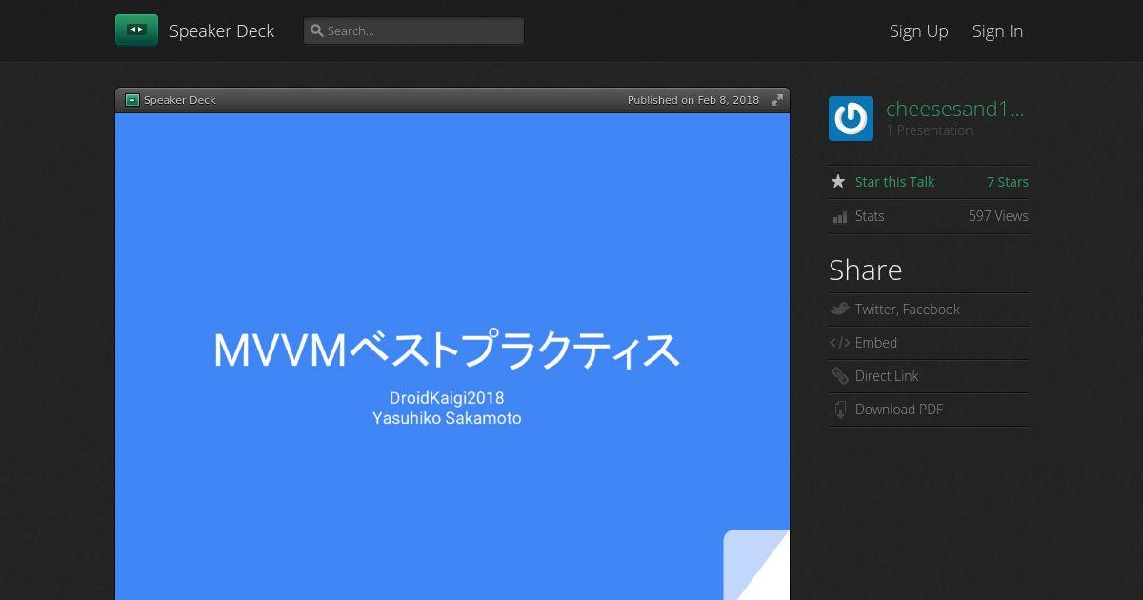
Task: Focus the Search input field
Action: tap(413, 30)
